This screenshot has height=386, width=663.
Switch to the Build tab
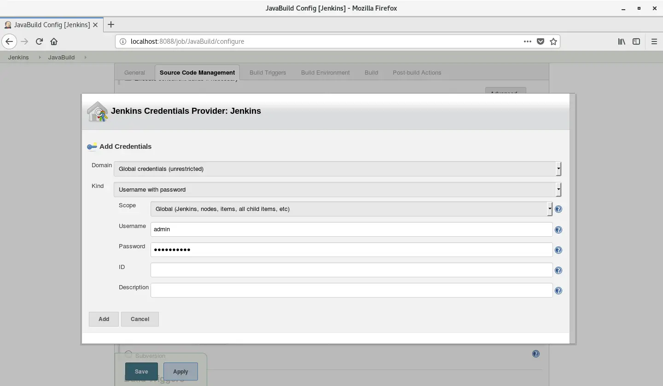pyautogui.click(x=371, y=72)
